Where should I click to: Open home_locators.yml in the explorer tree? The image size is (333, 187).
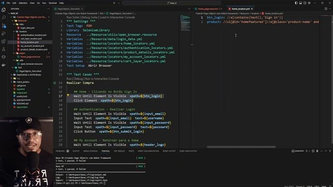click(x=29, y=42)
